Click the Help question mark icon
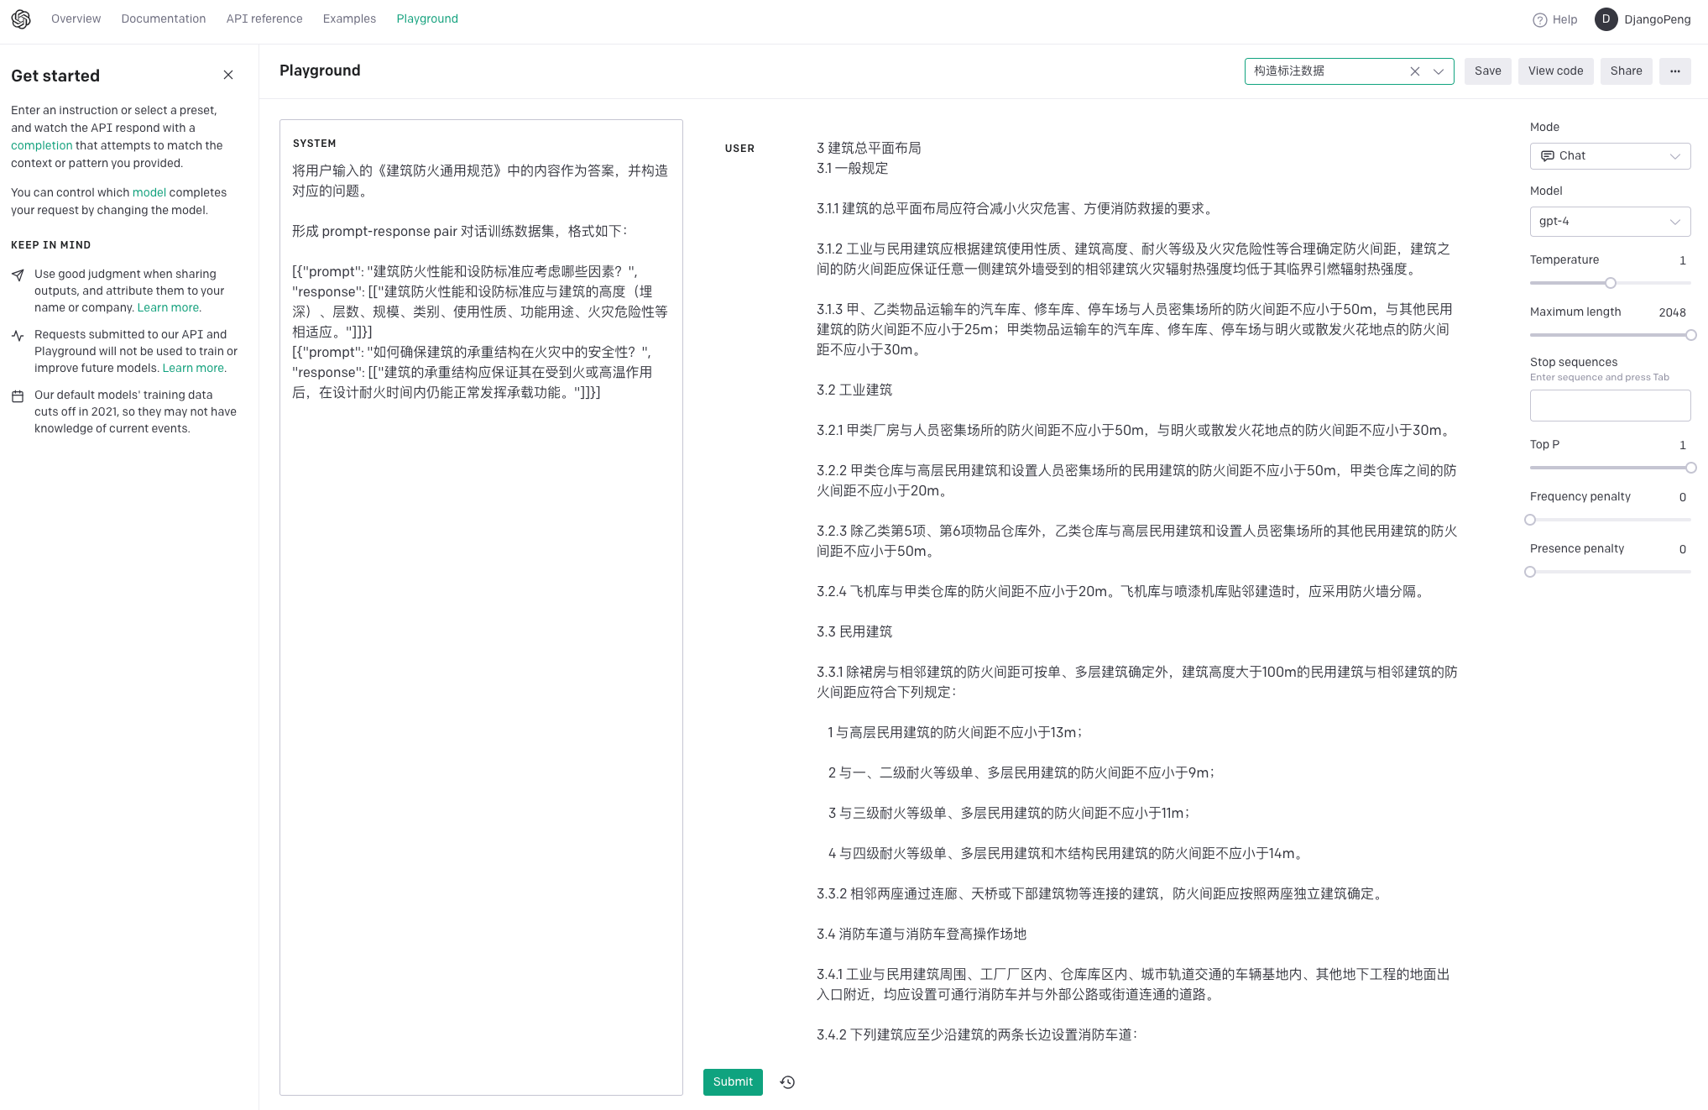This screenshot has height=1110, width=1708. pyautogui.click(x=1540, y=20)
